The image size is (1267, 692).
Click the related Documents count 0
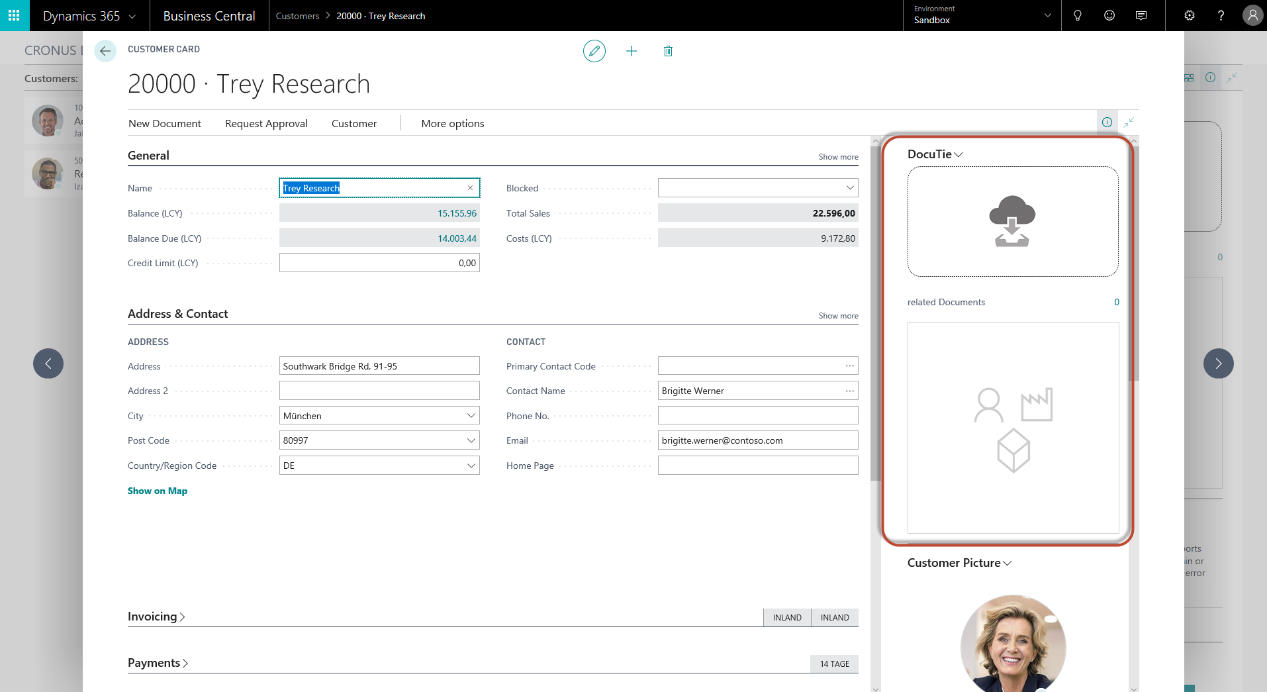coord(1117,302)
